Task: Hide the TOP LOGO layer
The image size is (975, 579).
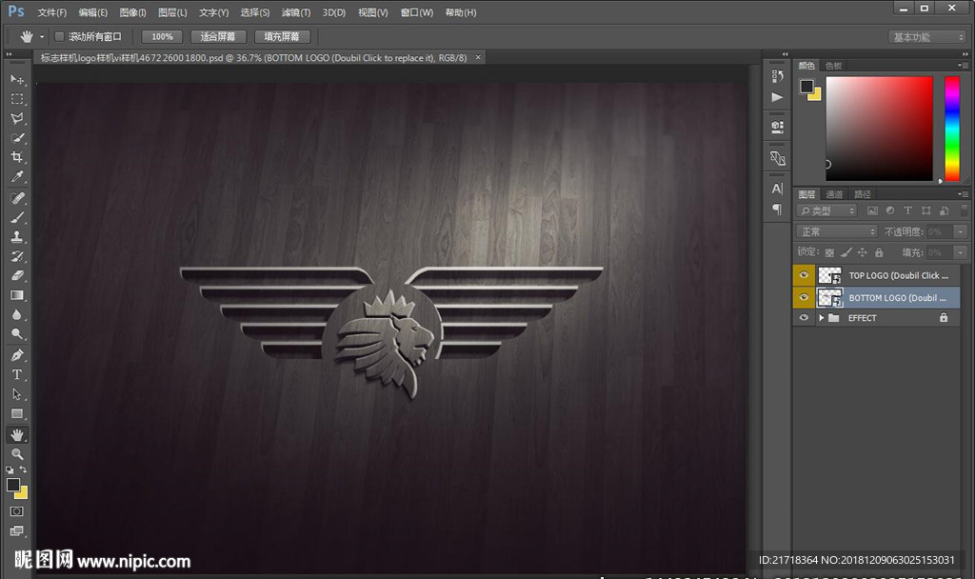Action: tap(804, 275)
